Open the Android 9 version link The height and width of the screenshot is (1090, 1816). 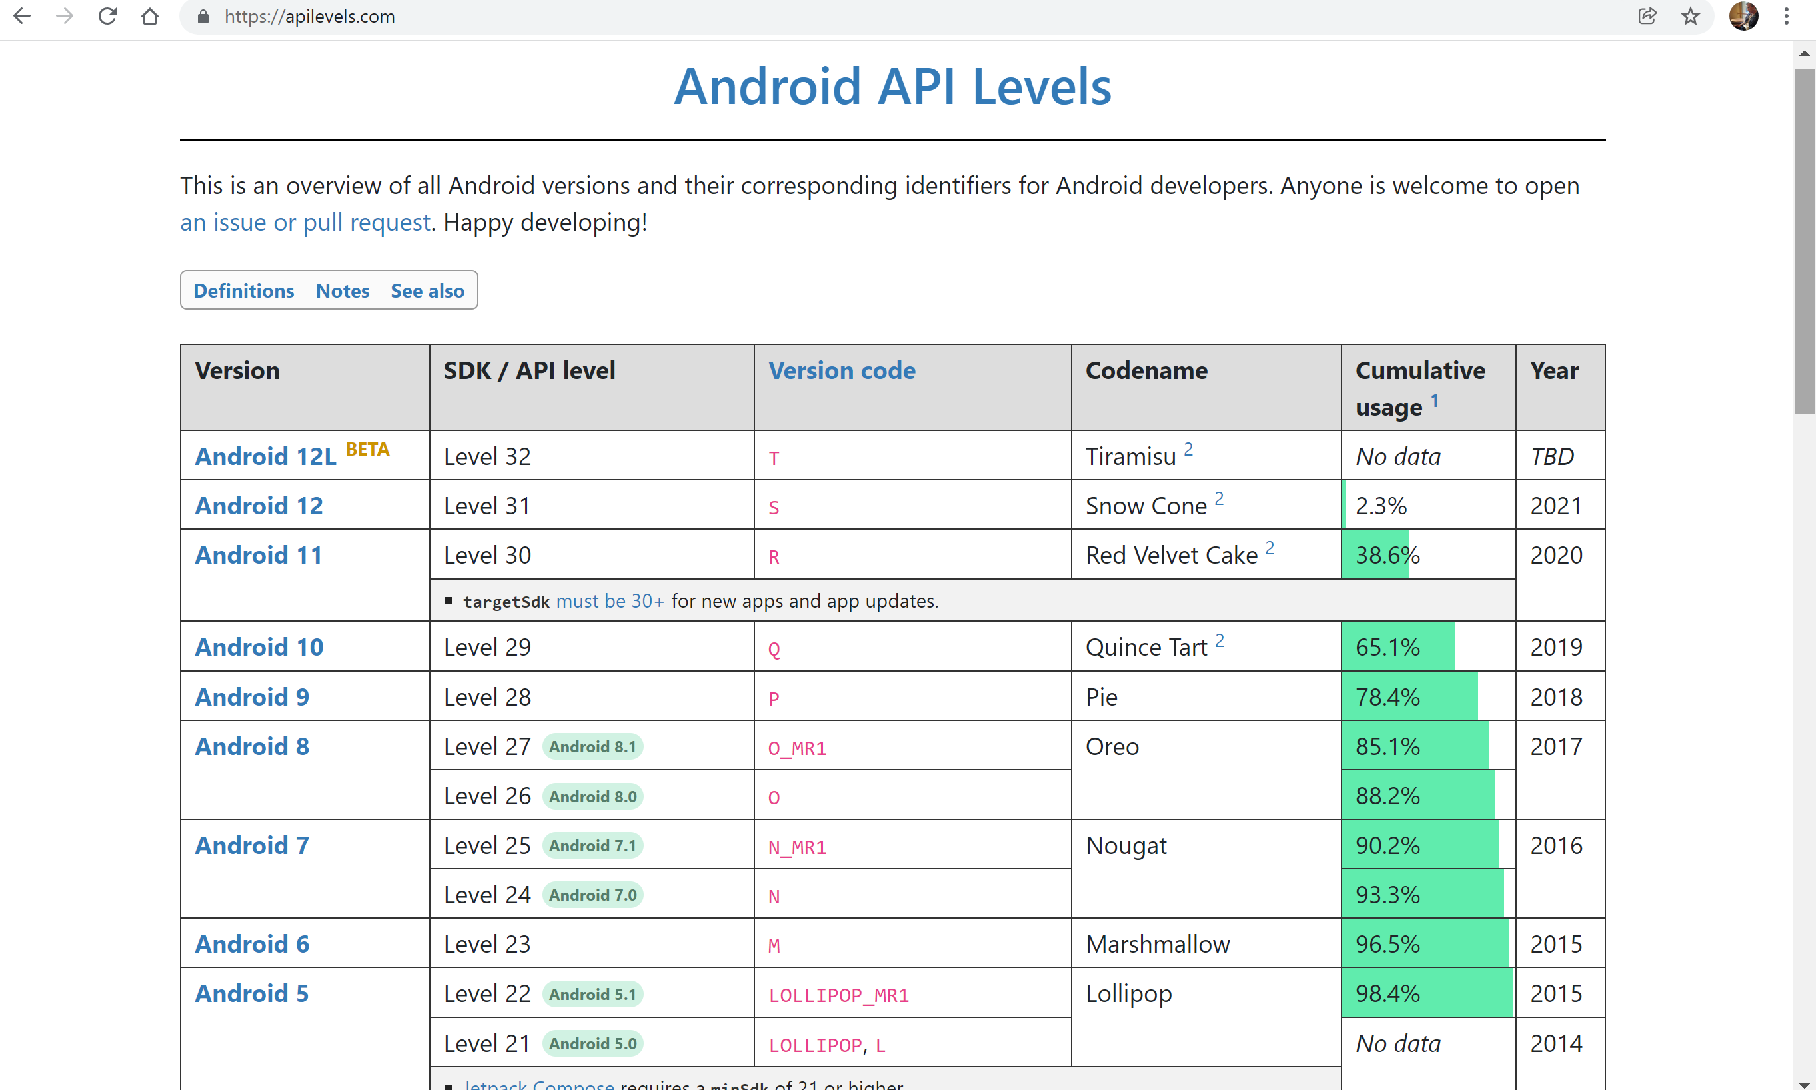251,696
